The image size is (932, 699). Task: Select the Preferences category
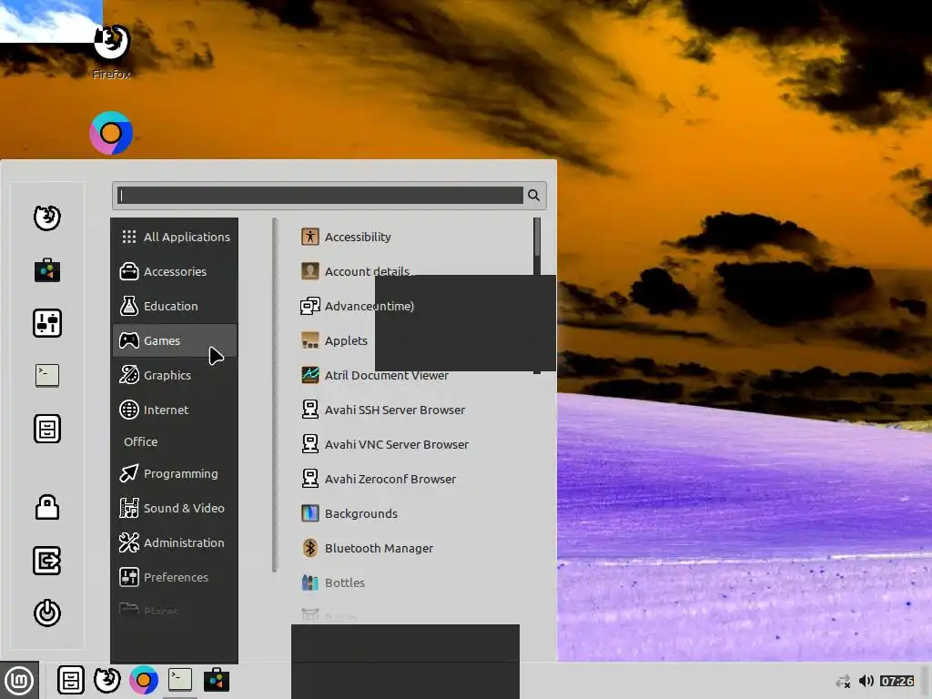(x=175, y=576)
